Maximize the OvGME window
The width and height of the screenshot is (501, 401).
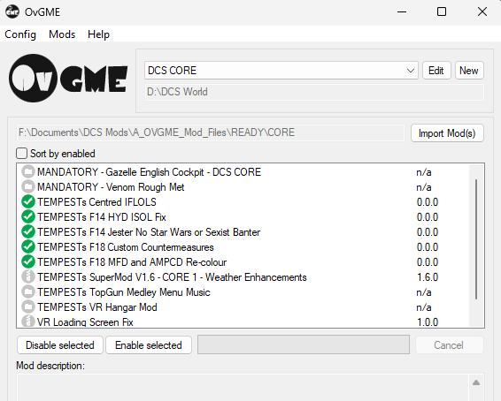[442, 11]
